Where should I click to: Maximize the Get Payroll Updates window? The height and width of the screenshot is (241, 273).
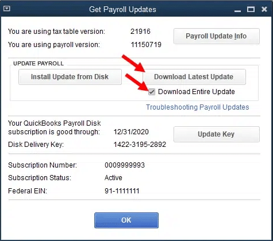pos(251,9)
